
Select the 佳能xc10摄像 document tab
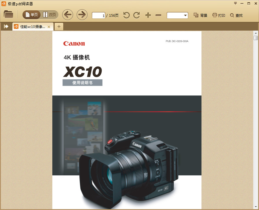(33, 27)
